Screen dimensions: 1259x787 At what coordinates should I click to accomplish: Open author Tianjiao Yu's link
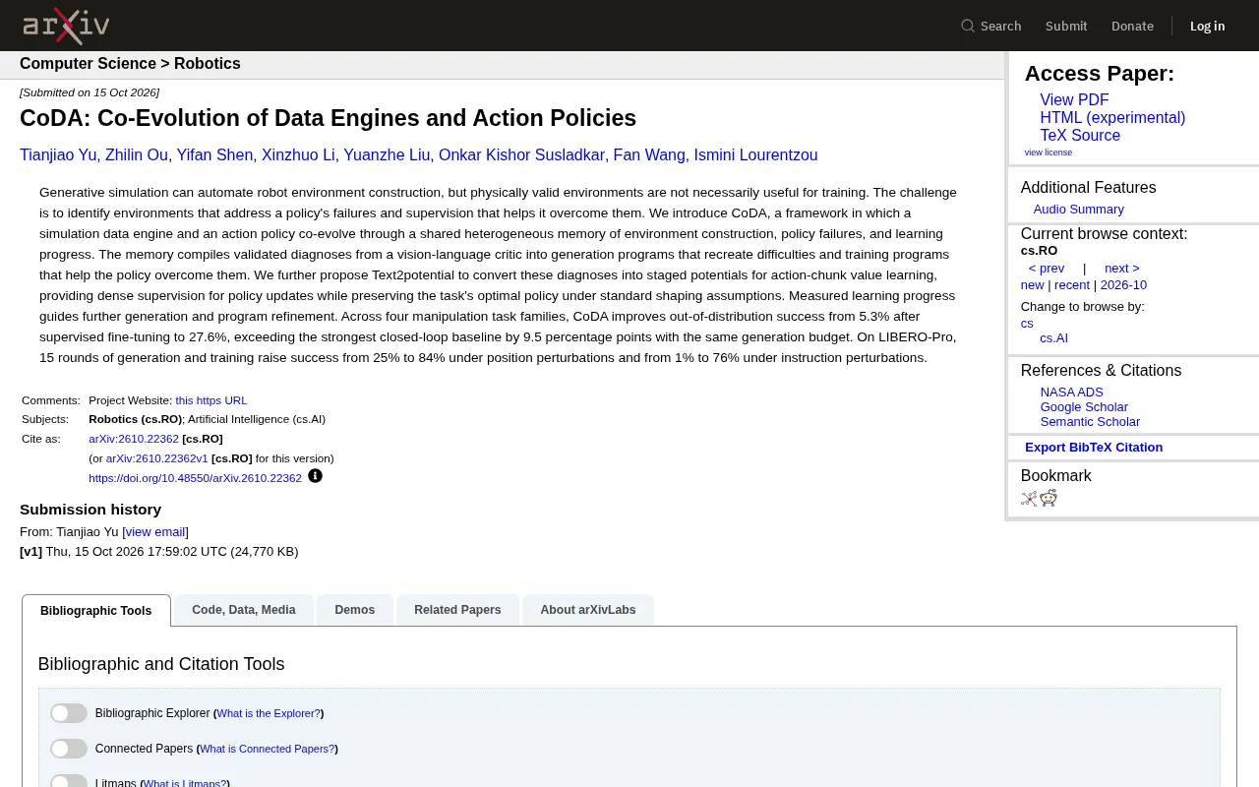coord(58,155)
